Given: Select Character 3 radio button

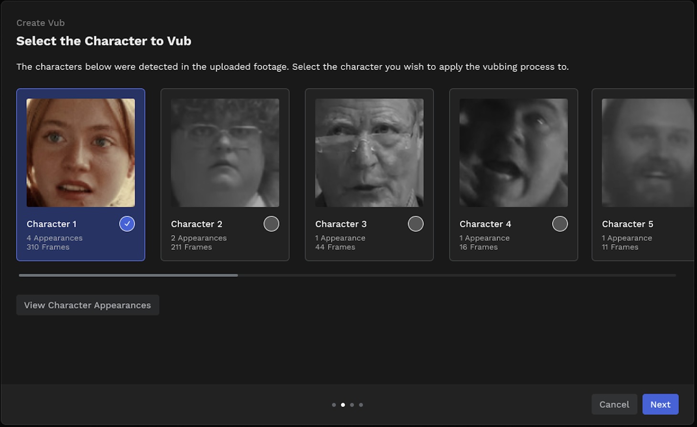Looking at the screenshot, I should 415,224.
